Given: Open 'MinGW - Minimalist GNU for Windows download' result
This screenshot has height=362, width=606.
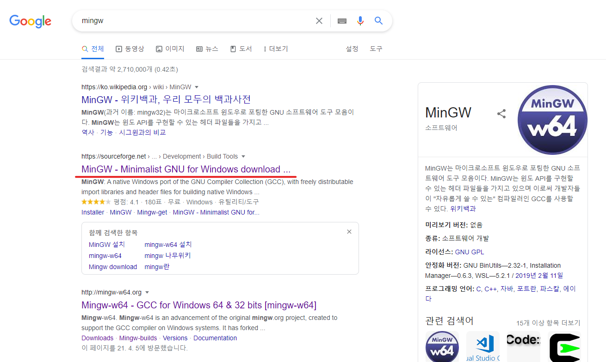Looking at the screenshot, I should (x=186, y=169).
